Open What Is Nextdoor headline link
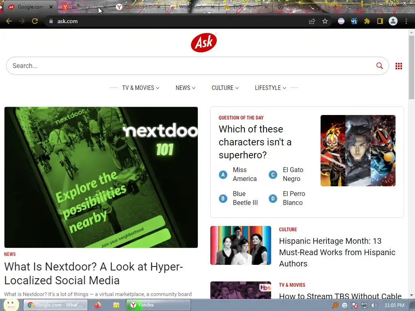This screenshot has width=415, height=311. tap(94, 273)
